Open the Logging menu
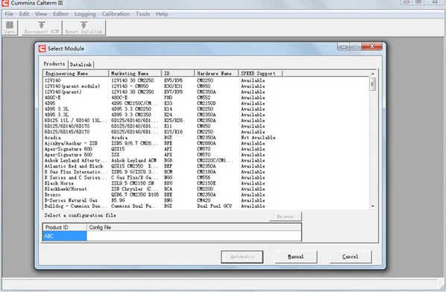 tap(85, 14)
